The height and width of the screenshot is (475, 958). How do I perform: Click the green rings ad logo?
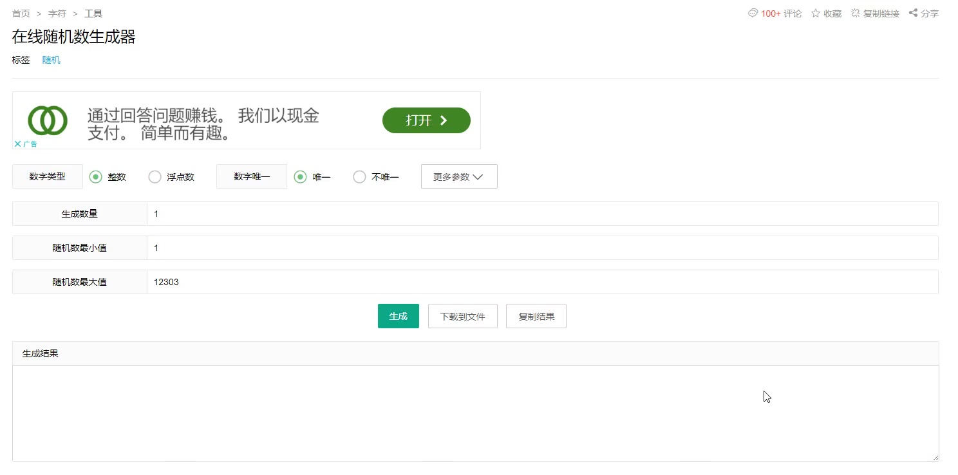tap(48, 120)
